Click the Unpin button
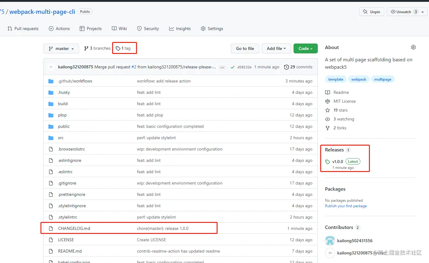This screenshot has width=429, height=263. coord(371,12)
